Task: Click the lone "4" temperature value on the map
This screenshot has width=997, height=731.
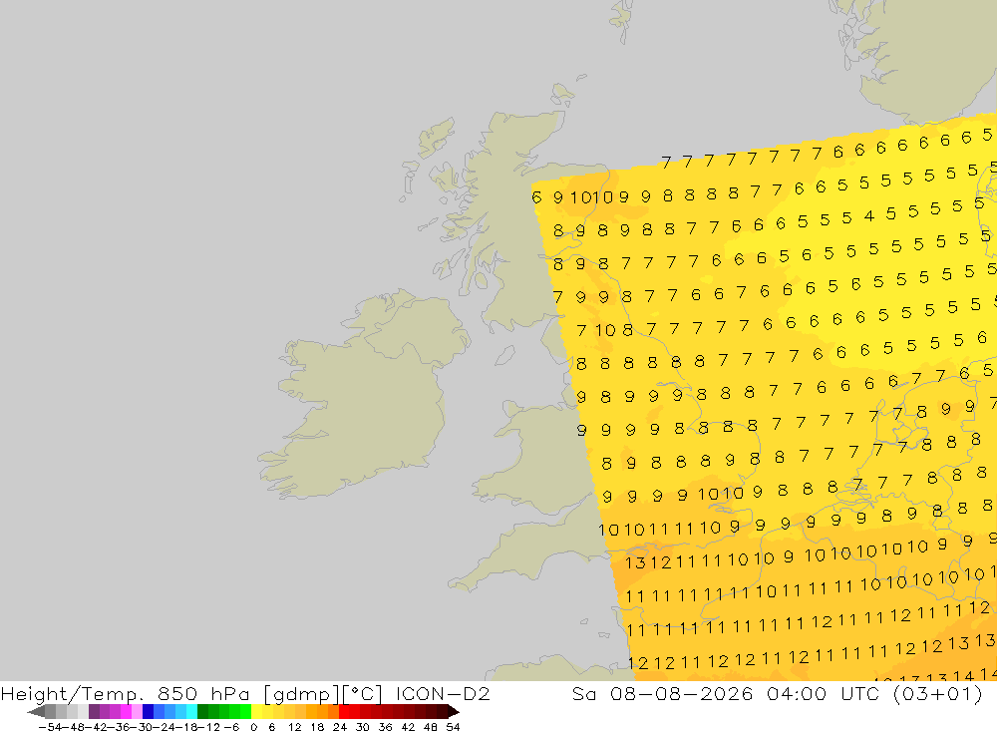Action: pyautogui.click(x=869, y=216)
